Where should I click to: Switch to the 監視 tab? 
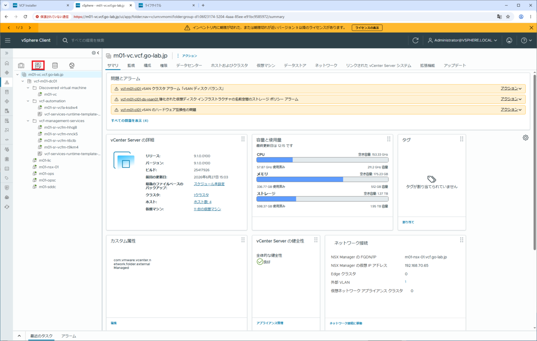click(131, 65)
